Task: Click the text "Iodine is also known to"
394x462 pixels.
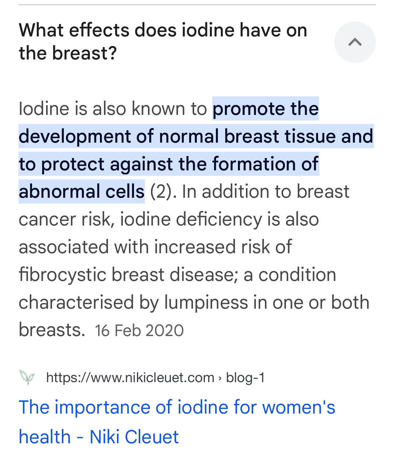Action: (x=113, y=109)
